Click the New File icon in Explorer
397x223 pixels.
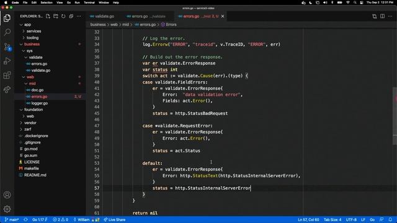click(x=48, y=16)
